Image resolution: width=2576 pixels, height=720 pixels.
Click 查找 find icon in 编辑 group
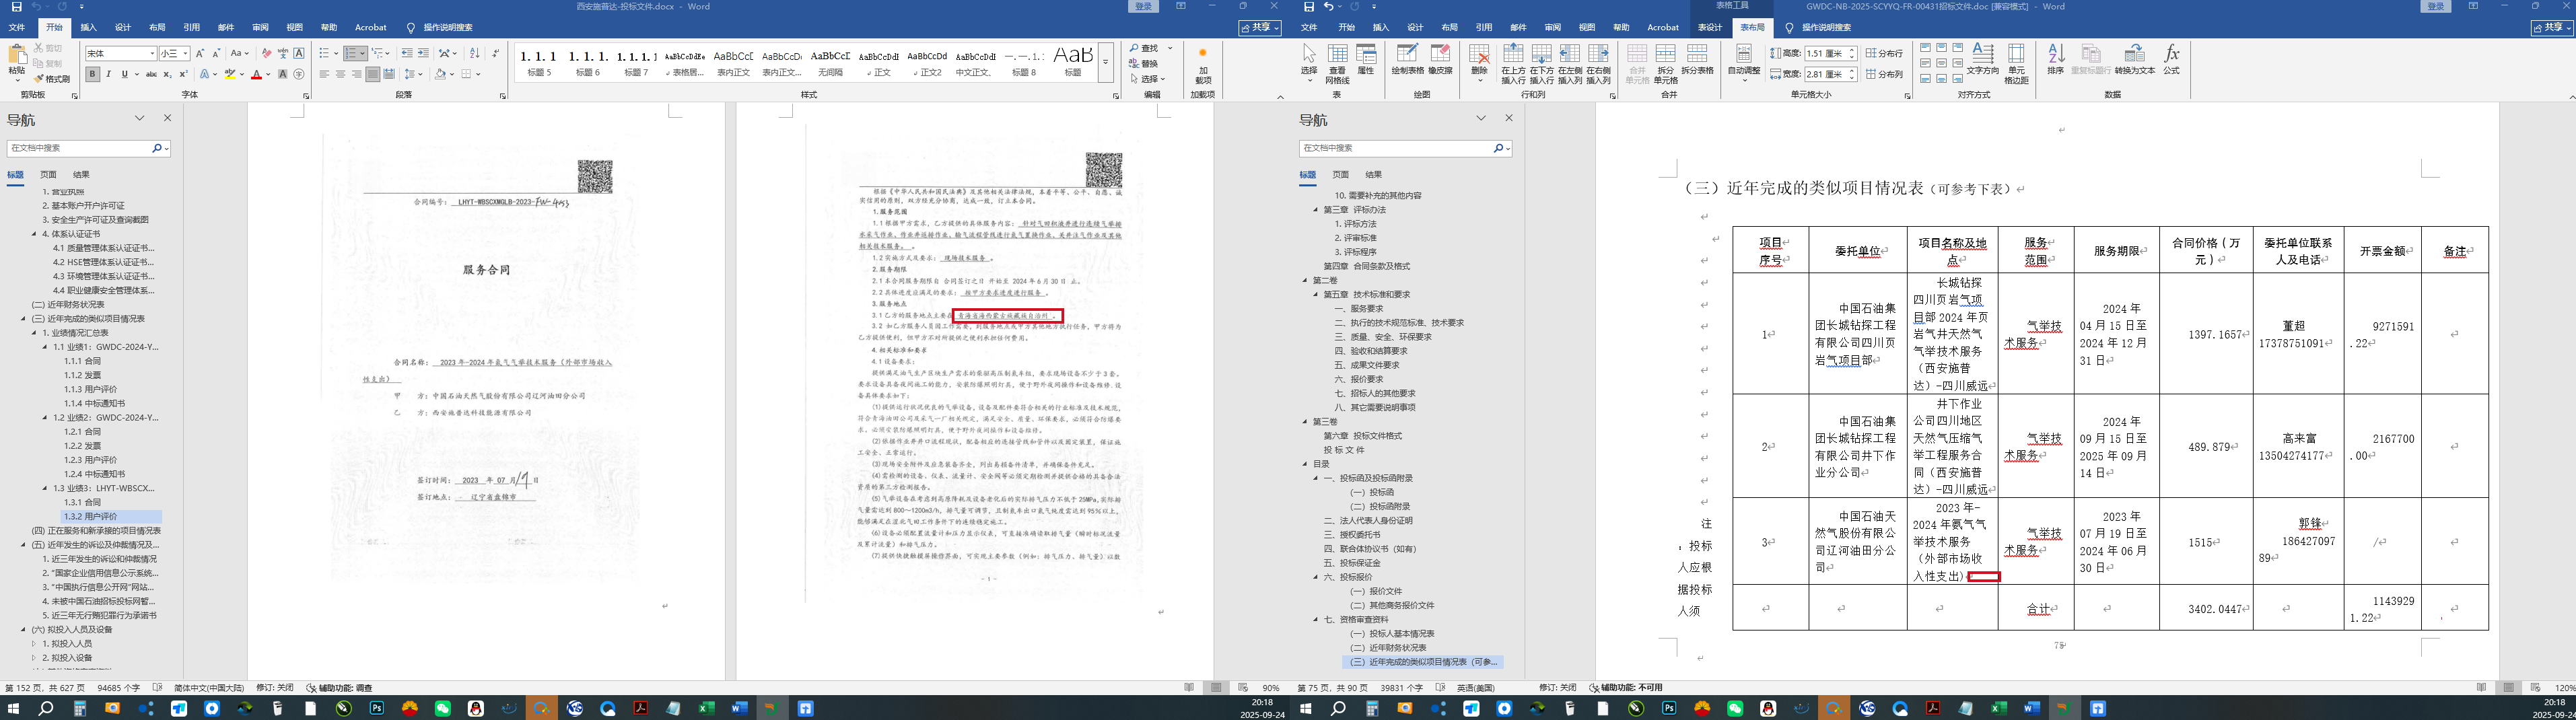1145,48
